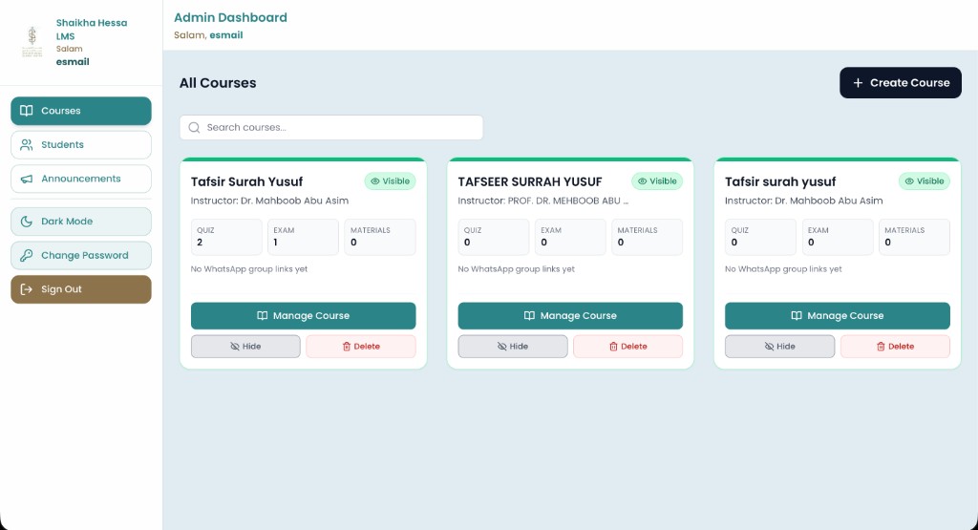This screenshot has width=978, height=530.
Task: Hide the TAFSEER SURRAH YUSUF course
Action: tap(513, 347)
